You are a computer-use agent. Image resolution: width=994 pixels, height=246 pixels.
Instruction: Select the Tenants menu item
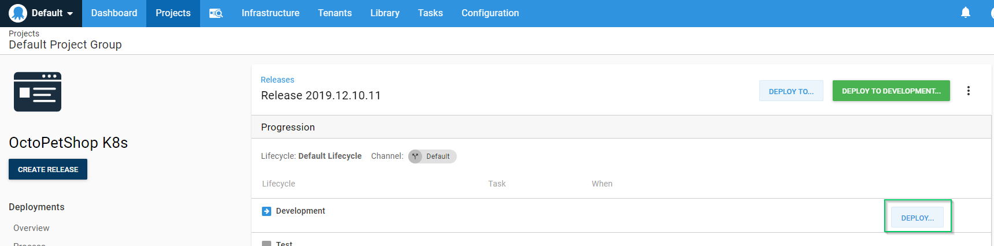pyautogui.click(x=334, y=13)
